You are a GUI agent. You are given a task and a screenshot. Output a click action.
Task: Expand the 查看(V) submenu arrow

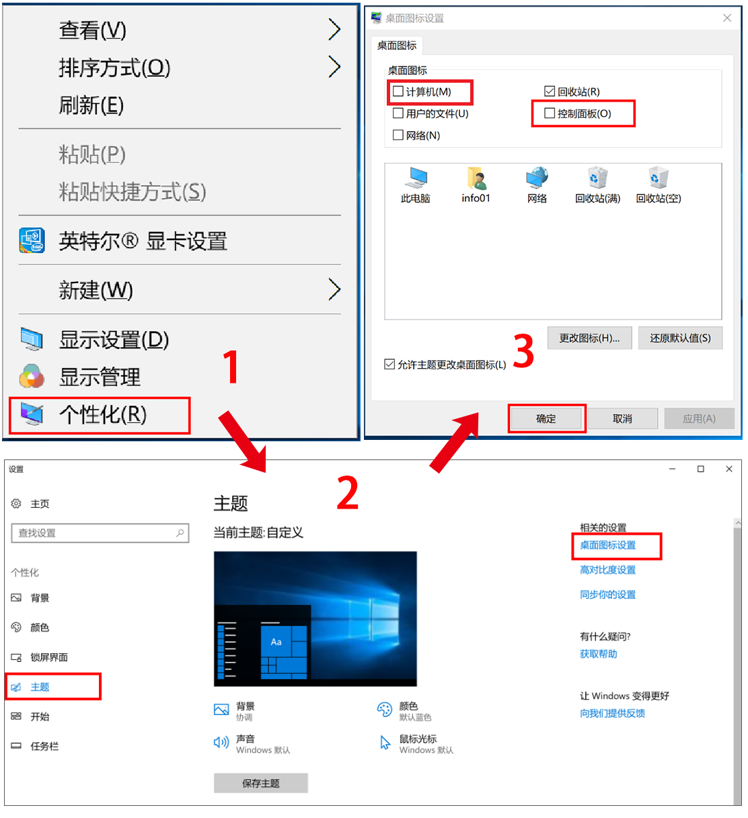click(x=334, y=29)
